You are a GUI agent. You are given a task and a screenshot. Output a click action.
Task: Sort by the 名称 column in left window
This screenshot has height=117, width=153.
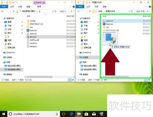click(28, 16)
